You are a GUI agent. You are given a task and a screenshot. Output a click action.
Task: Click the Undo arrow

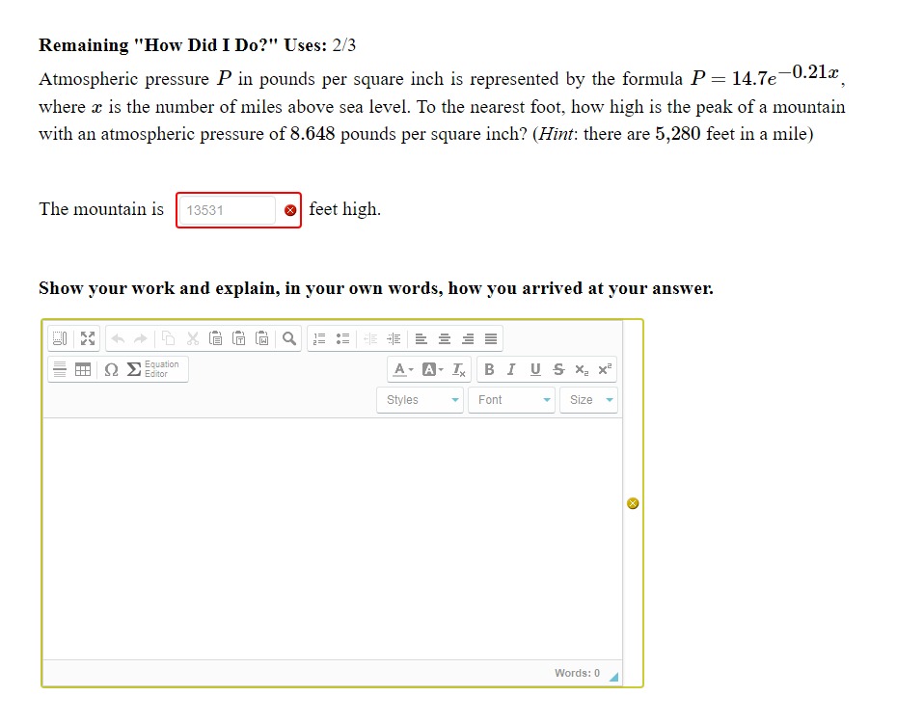tap(118, 338)
